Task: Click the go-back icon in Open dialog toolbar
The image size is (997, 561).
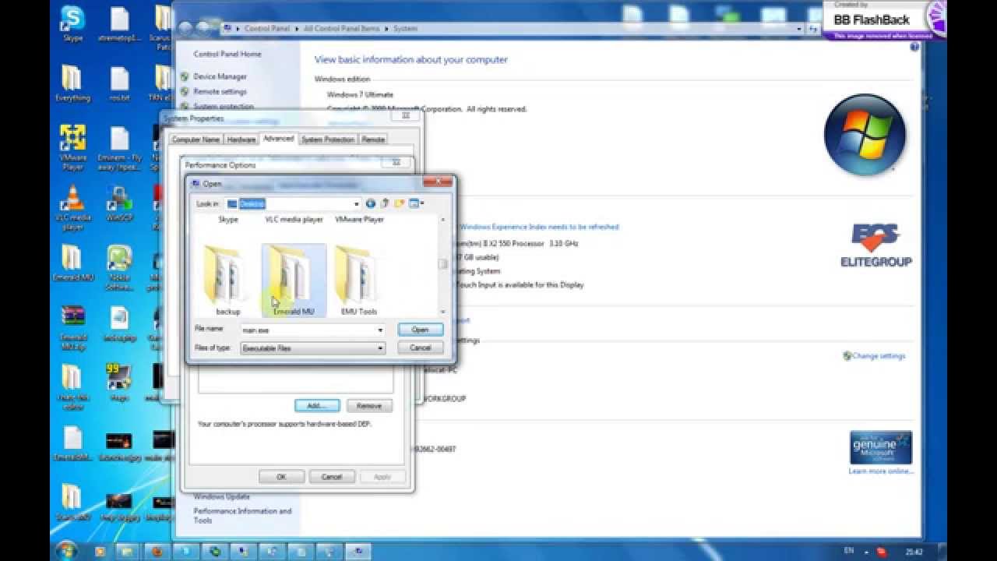Action: click(371, 203)
